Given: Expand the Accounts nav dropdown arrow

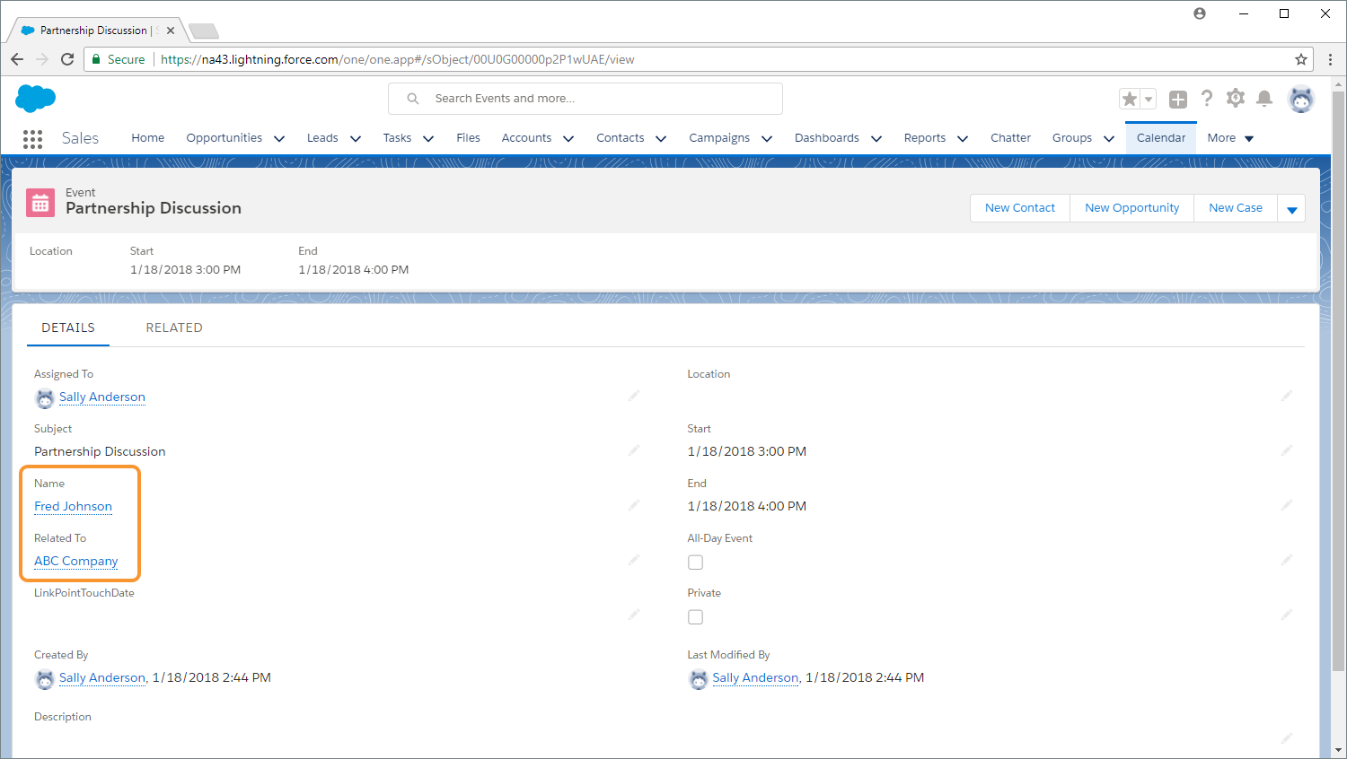Looking at the screenshot, I should [x=568, y=139].
